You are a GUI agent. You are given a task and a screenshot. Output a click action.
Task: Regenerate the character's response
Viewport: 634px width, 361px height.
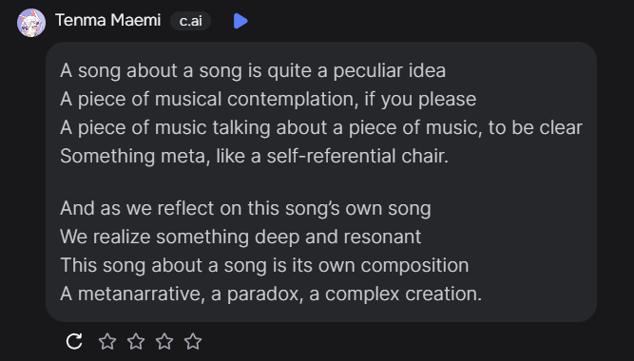click(74, 341)
